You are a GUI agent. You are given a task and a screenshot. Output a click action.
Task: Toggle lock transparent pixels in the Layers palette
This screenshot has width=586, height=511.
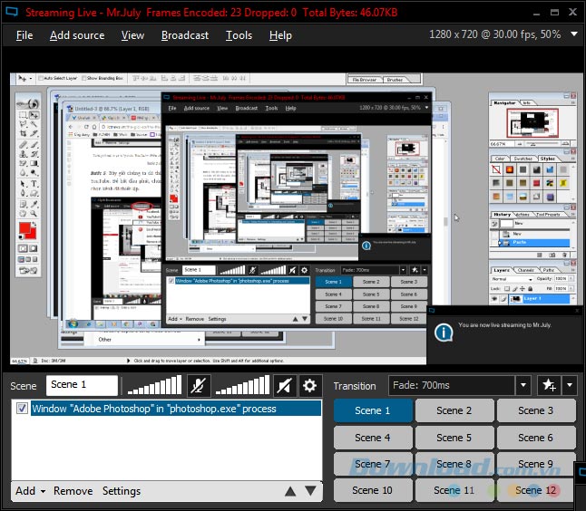(507, 289)
